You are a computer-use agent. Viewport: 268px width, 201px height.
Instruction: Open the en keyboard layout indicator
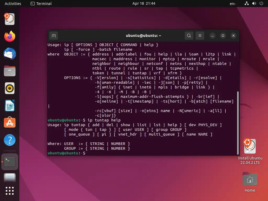[232, 4]
